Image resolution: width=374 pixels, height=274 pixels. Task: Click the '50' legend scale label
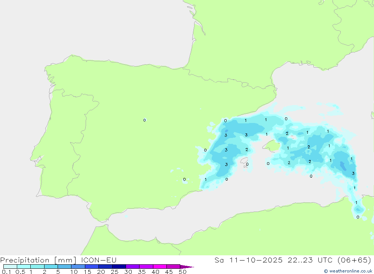[x=183, y=272]
